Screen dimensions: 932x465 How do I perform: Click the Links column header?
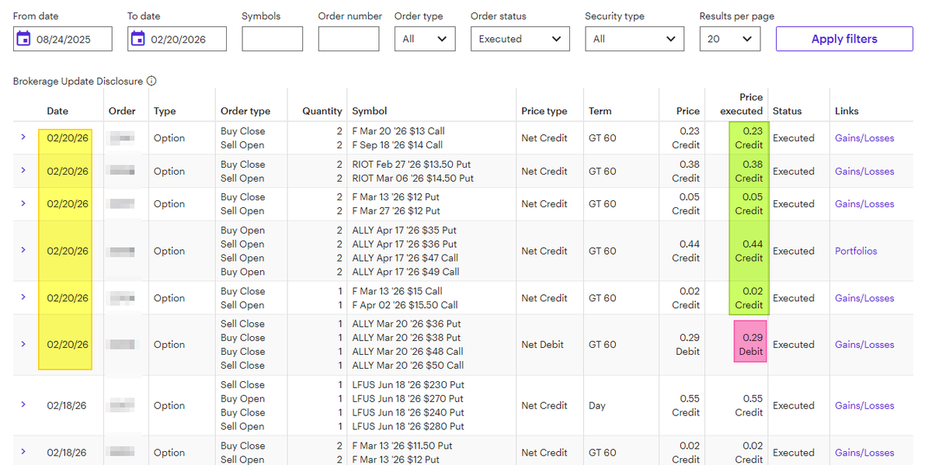point(847,111)
